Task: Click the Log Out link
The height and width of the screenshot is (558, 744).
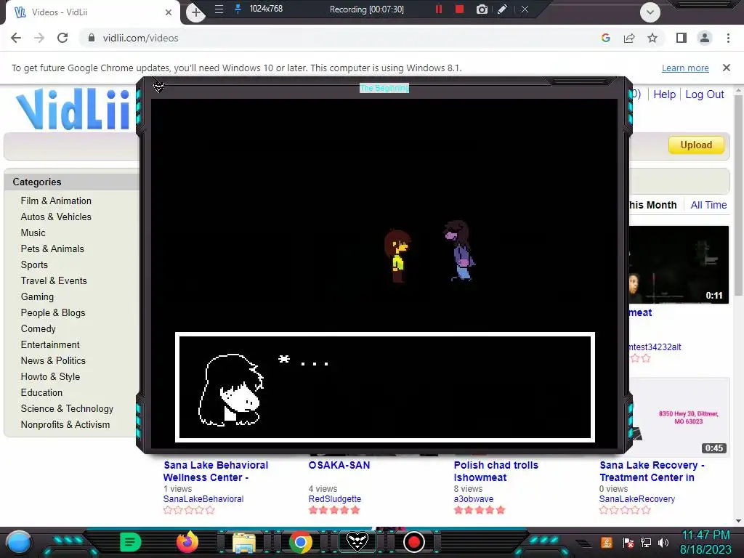Action: (x=705, y=94)
